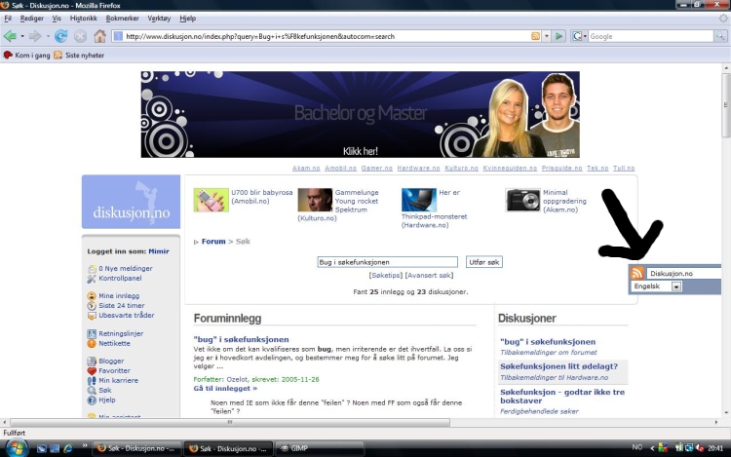Image resolution: width=731 pixels, height=457 pixels.
Task: Click the Ubesvarte tråder icon
Action: (92, 316)
